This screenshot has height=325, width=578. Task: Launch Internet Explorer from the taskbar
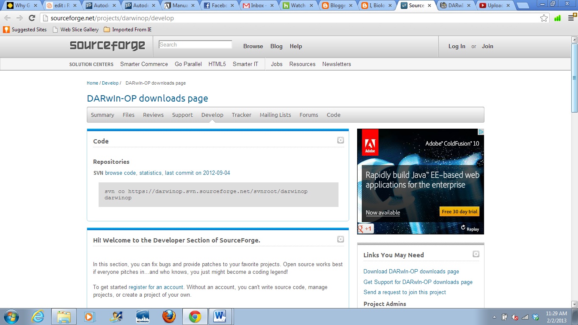[x=38, y=317]
